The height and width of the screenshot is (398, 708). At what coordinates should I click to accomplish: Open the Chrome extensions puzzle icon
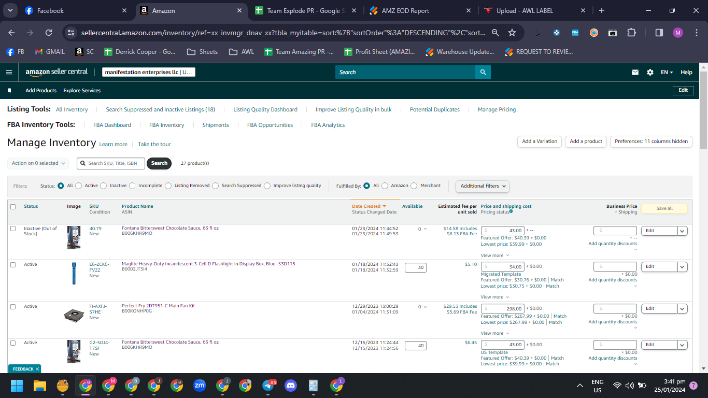point(631,33)
